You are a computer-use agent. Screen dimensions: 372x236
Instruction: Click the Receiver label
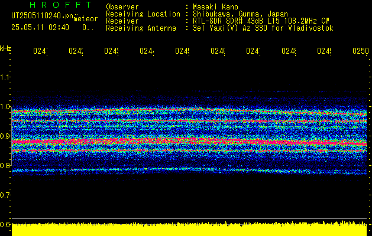[122, 21]
